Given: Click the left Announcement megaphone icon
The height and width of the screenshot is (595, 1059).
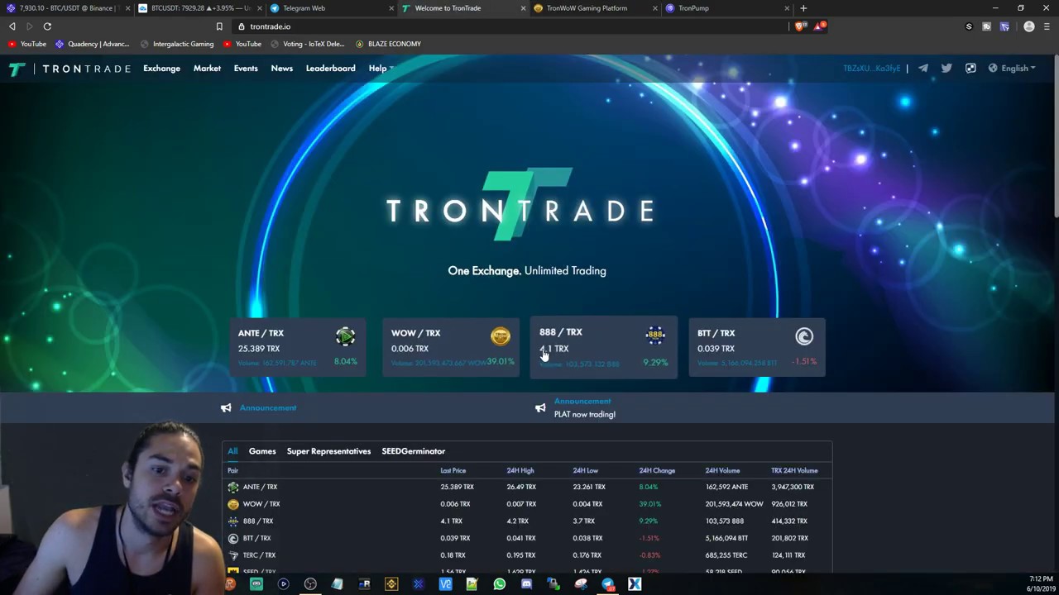Looking at the screenshot, I should pos(226,408).
